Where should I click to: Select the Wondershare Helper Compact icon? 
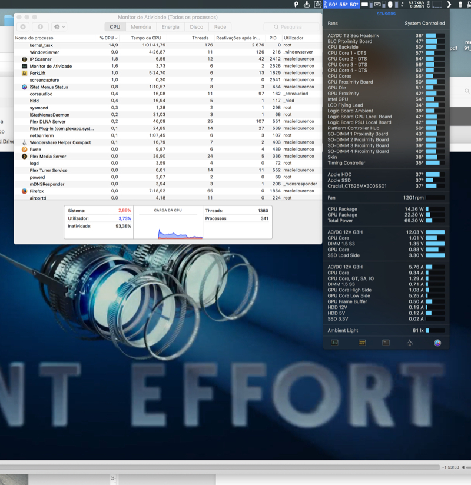pos(25,142)
